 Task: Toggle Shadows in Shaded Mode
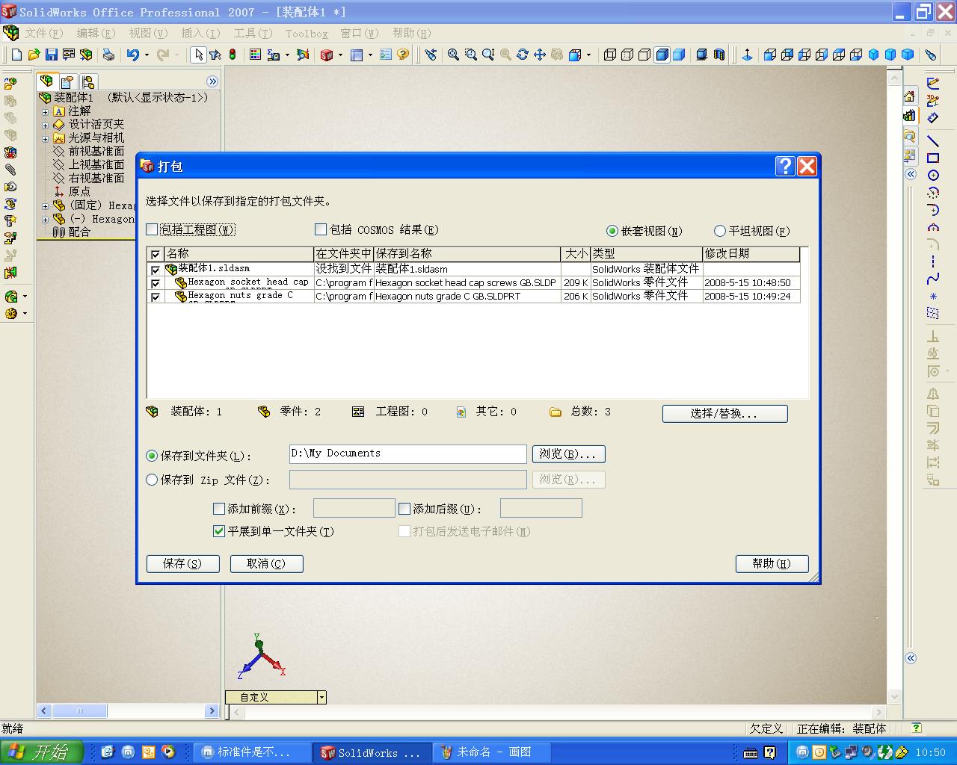pyautogui.click(x=702, y=55)
